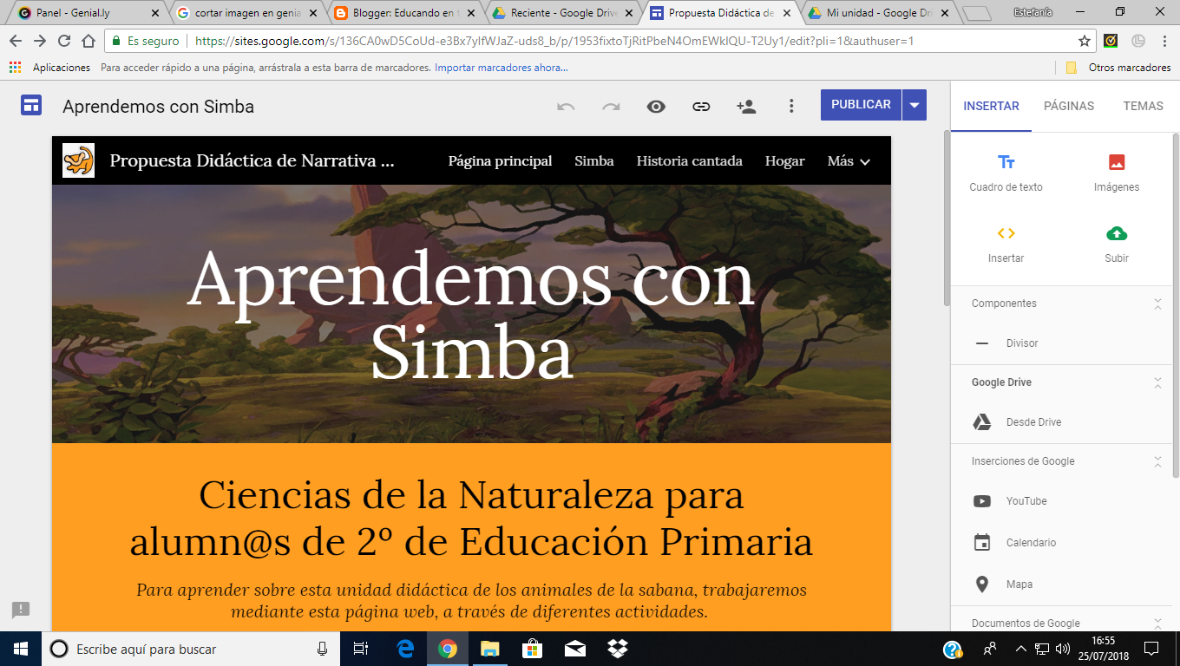This screenshot has width=1180, height=666.
Task: Switch to the INSERTAR tab
Action: pyautogui.click(x=991, y=106)
